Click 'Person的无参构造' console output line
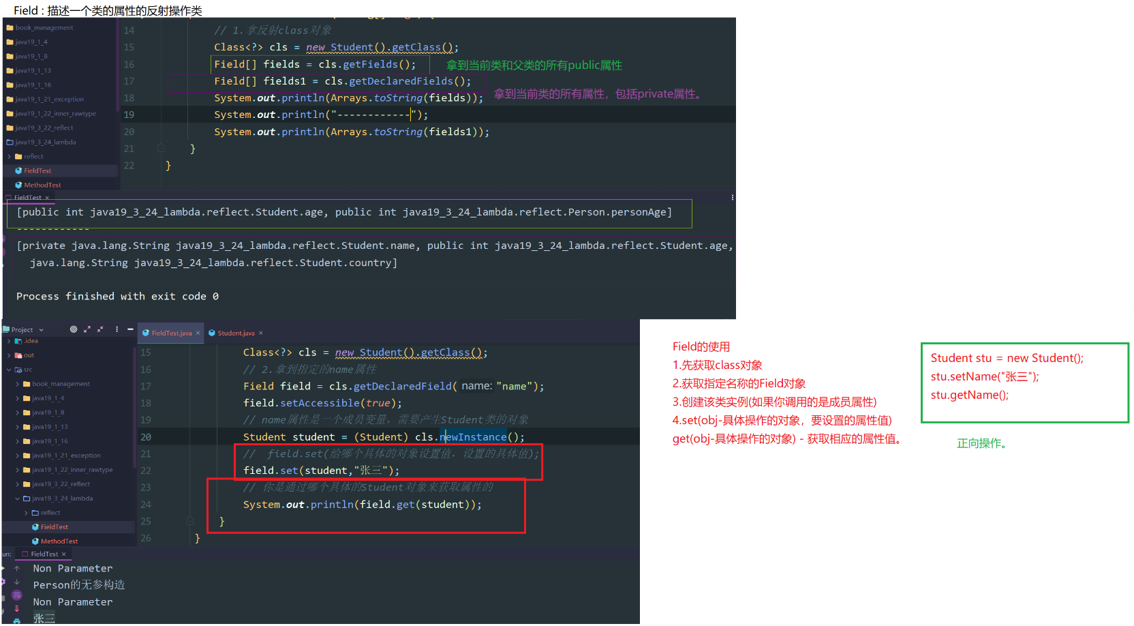 click(x=79, y=585)
